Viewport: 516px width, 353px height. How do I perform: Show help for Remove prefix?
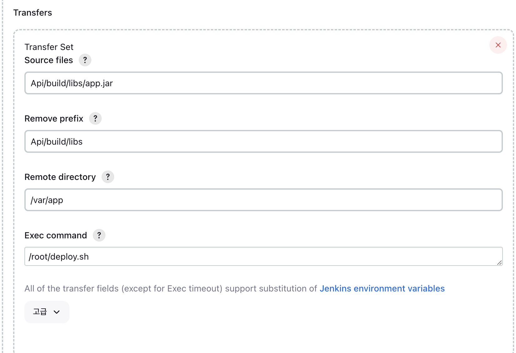pyautogui.click(x=95, y=118)
